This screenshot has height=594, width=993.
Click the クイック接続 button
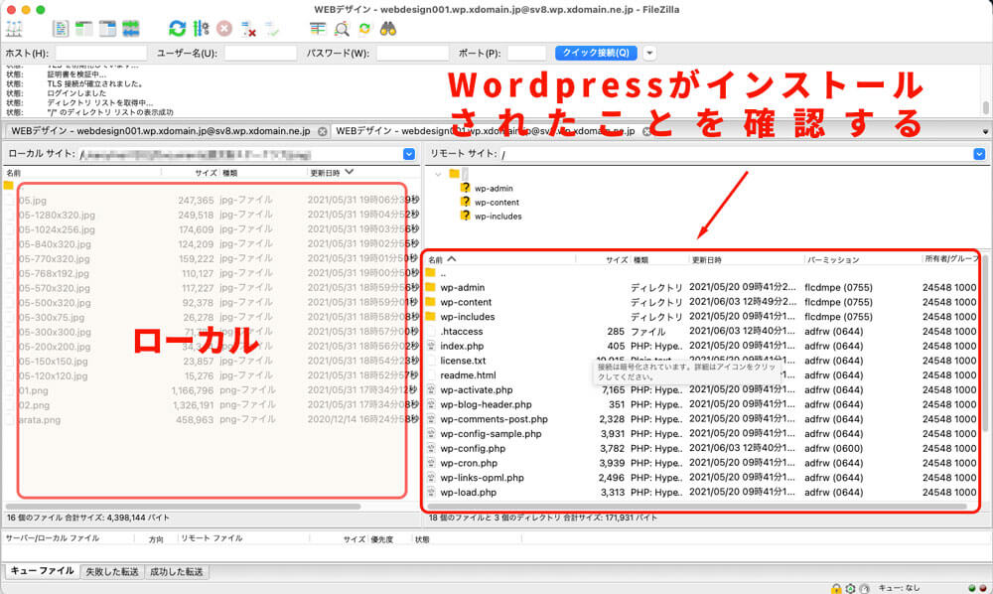[x=595, y=53]
